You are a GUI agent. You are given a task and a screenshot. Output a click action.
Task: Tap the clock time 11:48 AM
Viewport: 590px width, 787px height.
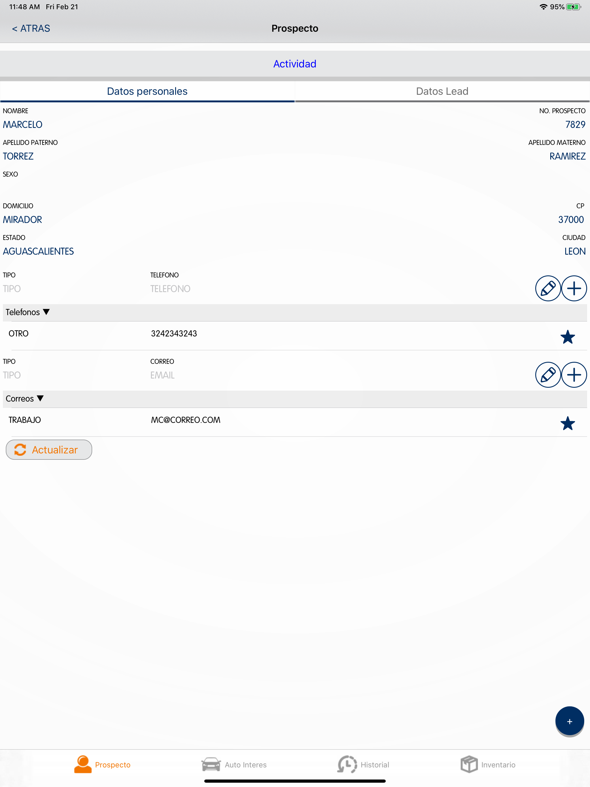pos(24,7)
